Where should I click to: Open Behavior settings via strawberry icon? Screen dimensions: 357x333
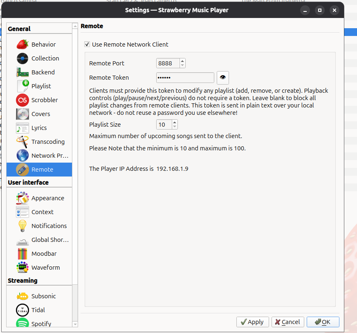pyautogui.click(x=22, y=45)
